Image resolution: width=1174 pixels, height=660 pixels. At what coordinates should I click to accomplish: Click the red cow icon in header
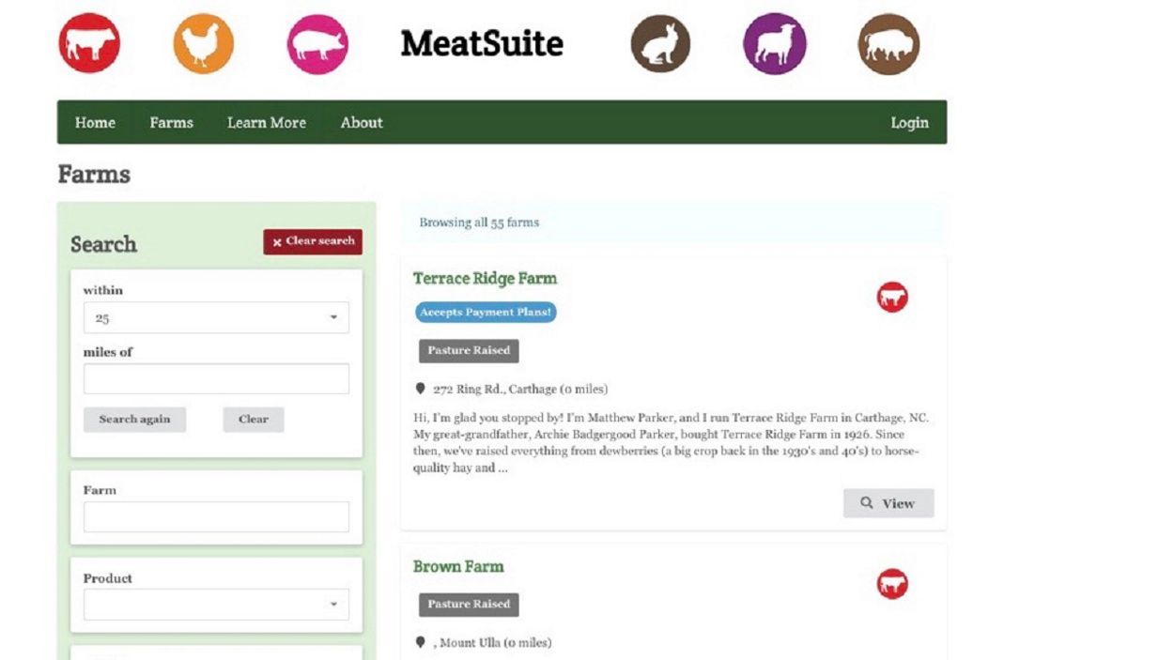click(x=89, y=43)
